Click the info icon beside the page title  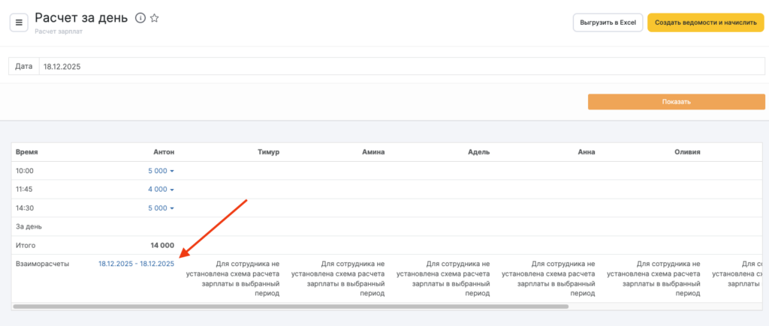[140, 19]
